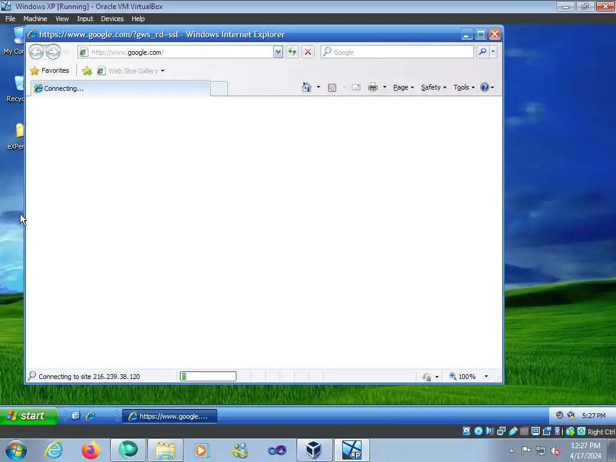The width and height of the screenshot is (616, 462).
Task: Click VirtualBox audio indicator icon
Action: [x=490, y=431]
